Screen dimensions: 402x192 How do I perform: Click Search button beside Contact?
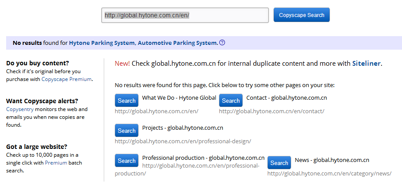click(231, 100)
